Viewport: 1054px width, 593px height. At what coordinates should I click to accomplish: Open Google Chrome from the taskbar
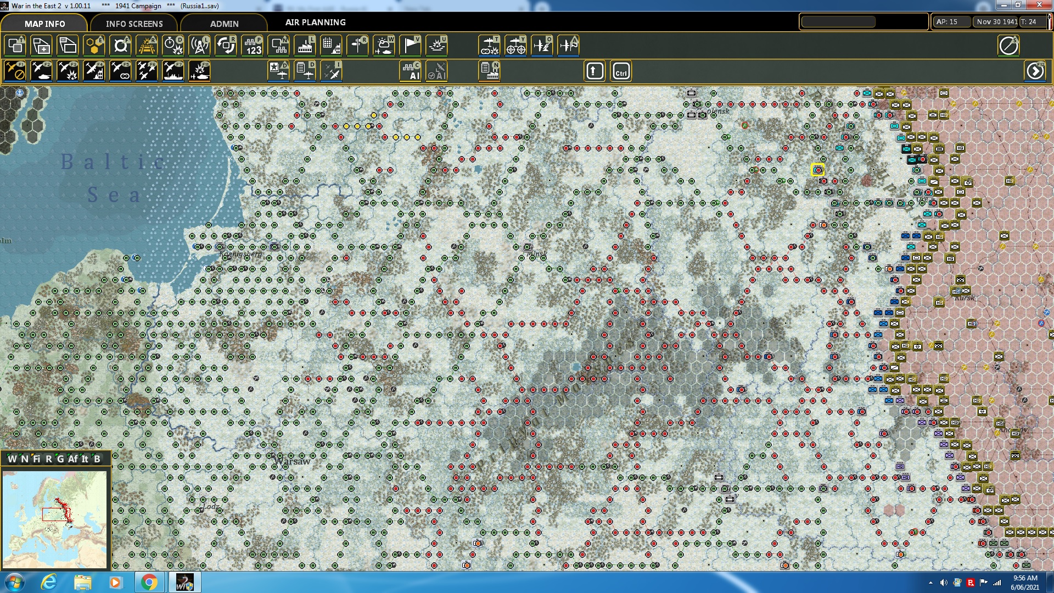(x=148, y=582)
